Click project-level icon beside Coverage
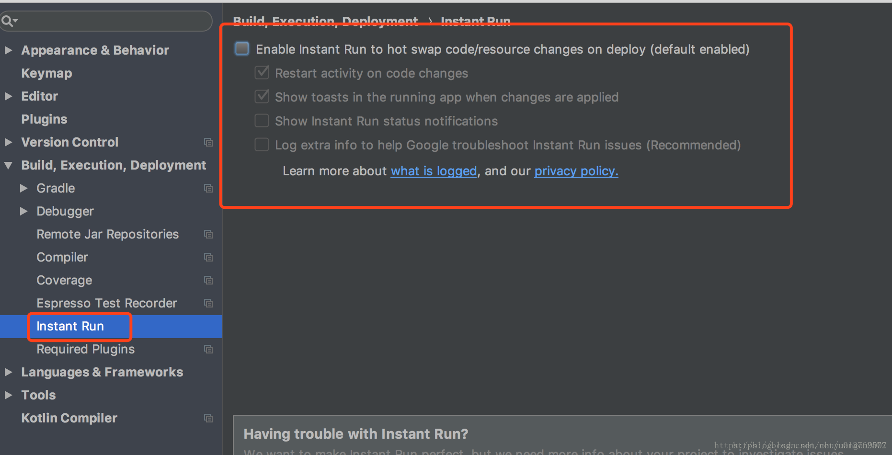The height and width of the screenshot is (455, 892). pos(208,280)
